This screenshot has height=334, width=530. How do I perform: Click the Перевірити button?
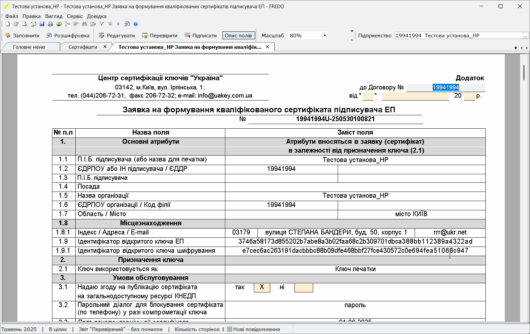coord(160,35)
